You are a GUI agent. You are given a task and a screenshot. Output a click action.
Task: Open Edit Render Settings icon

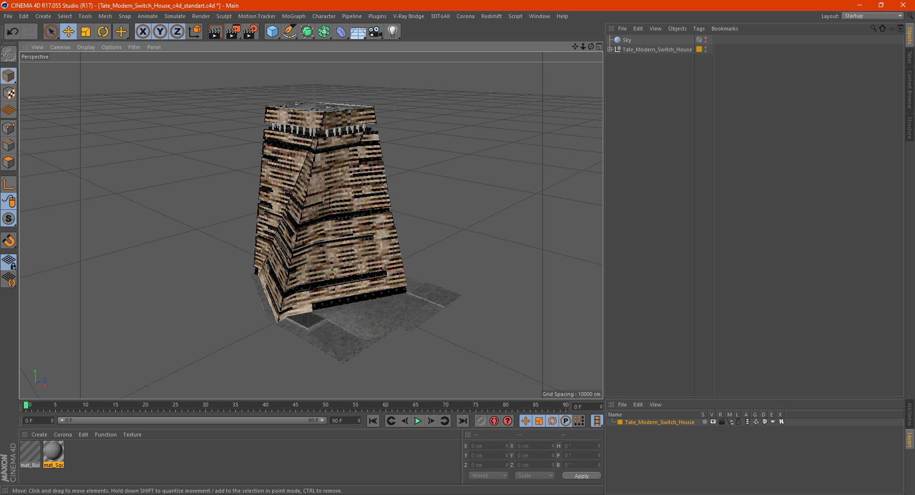click(x=250, y=32)
